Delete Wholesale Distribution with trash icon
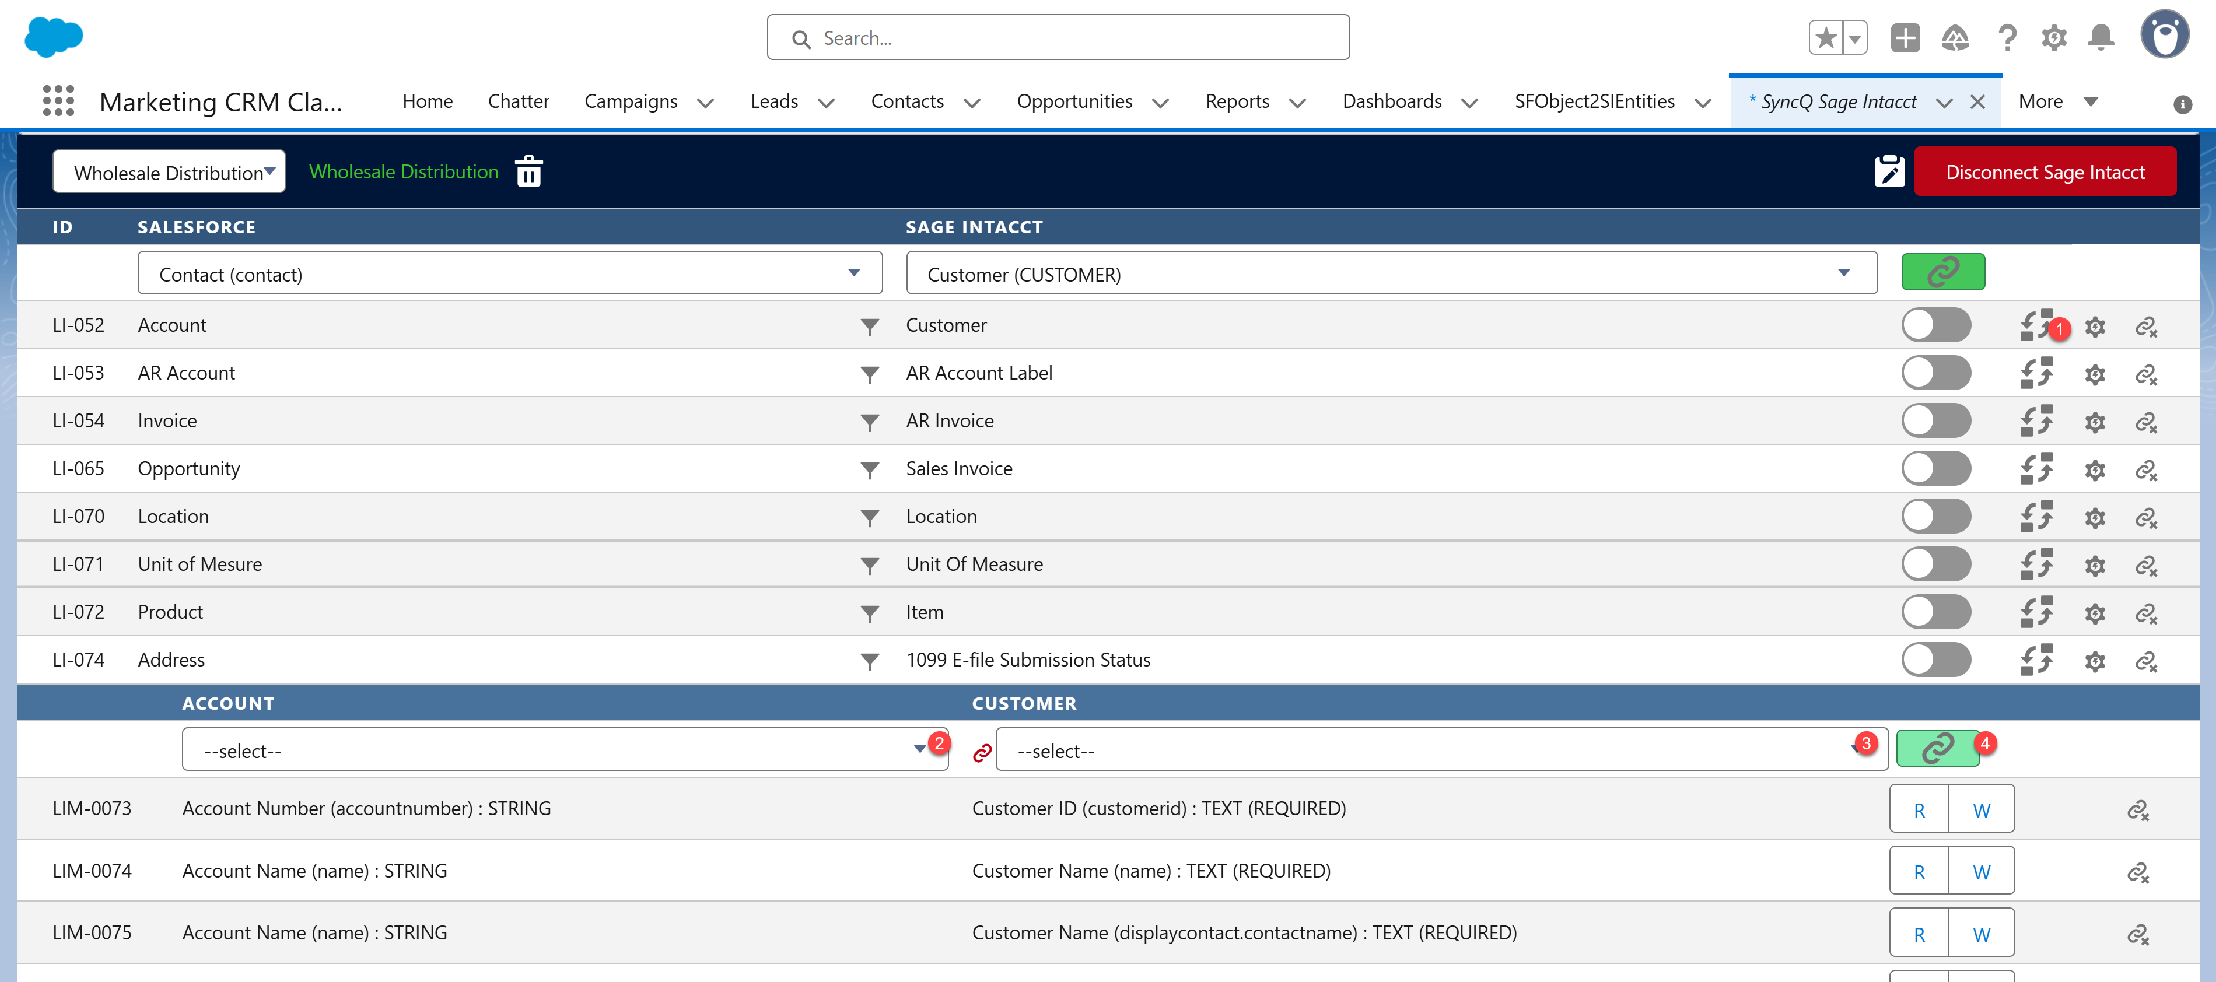This screenshot has width=2216, height=982. coord(528,171)
